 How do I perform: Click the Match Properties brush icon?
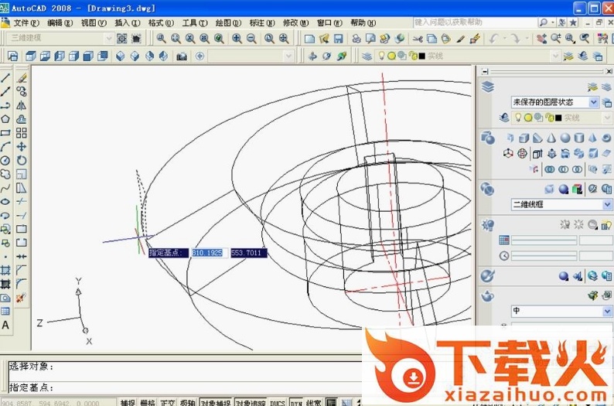[x=461, y=39]
